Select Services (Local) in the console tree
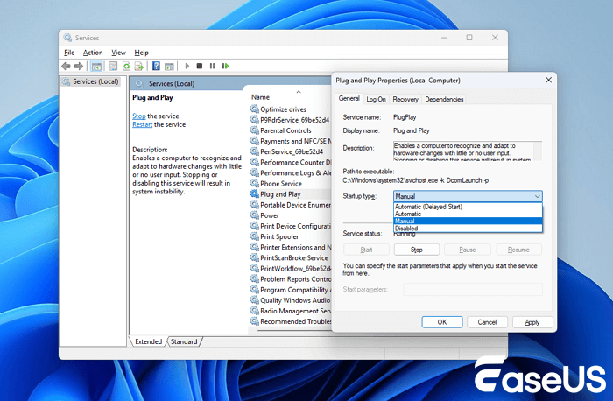The width and height of the screenshot is (613, 401). point(90,81)
